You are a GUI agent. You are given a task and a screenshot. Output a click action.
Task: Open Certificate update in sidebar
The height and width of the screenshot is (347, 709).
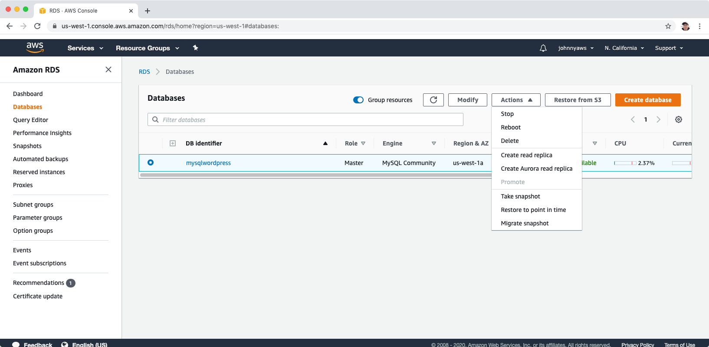click(38, 296)
